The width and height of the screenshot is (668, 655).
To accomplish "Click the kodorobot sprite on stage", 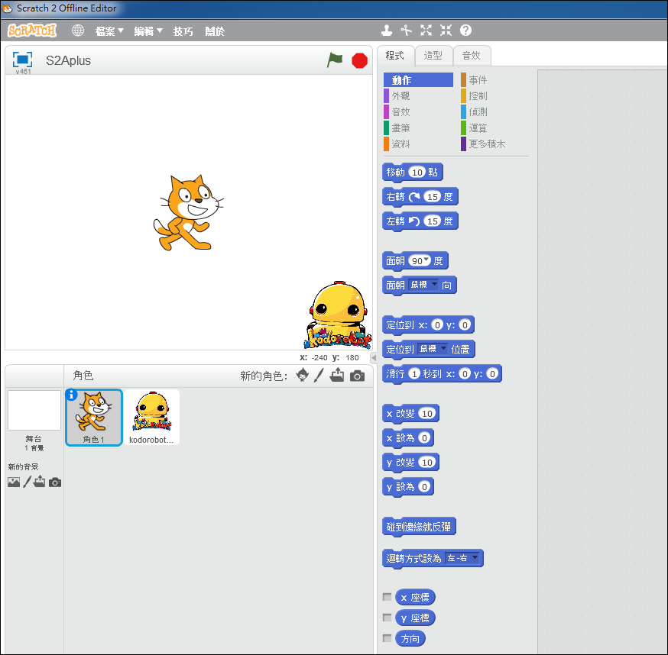I will [x=339, y=315].
